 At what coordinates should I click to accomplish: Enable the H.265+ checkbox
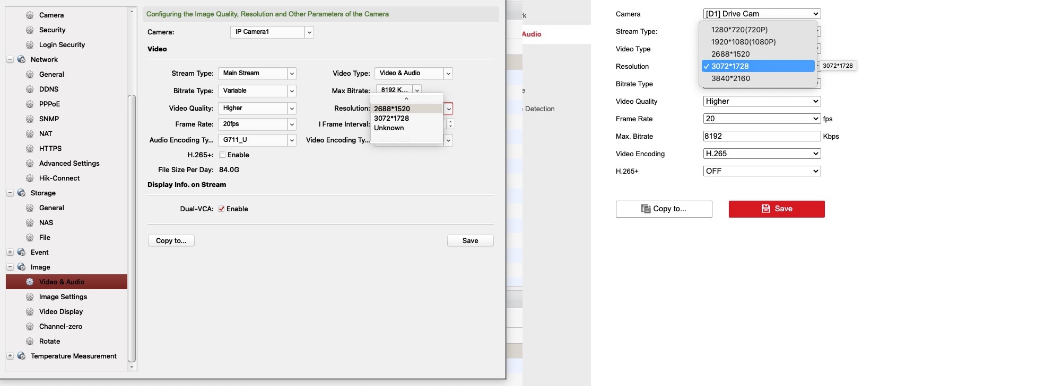pyautogui.click(x=222, y=155)
